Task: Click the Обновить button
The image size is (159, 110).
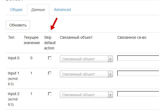Action: pyautogui.click(x=18, y=25)
